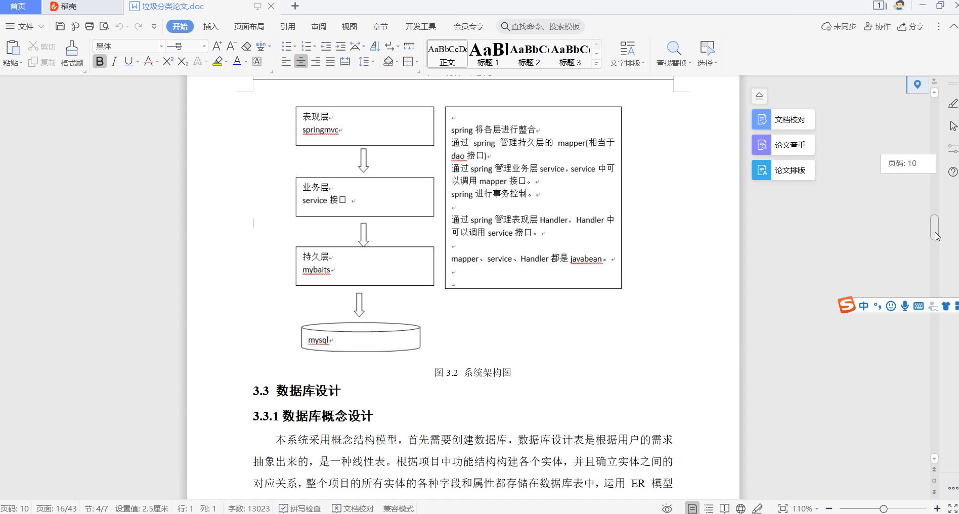The image size is (959, 514).
Task: Align text right icon
Action: [x=316, y=61]
